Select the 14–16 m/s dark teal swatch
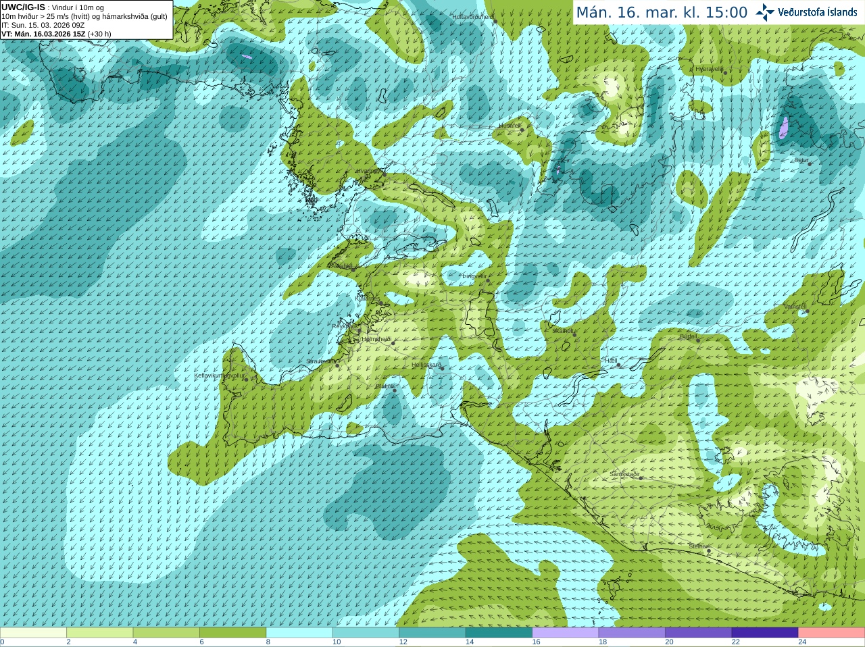Screen dimensions: 865x647 tap(499, 633)
